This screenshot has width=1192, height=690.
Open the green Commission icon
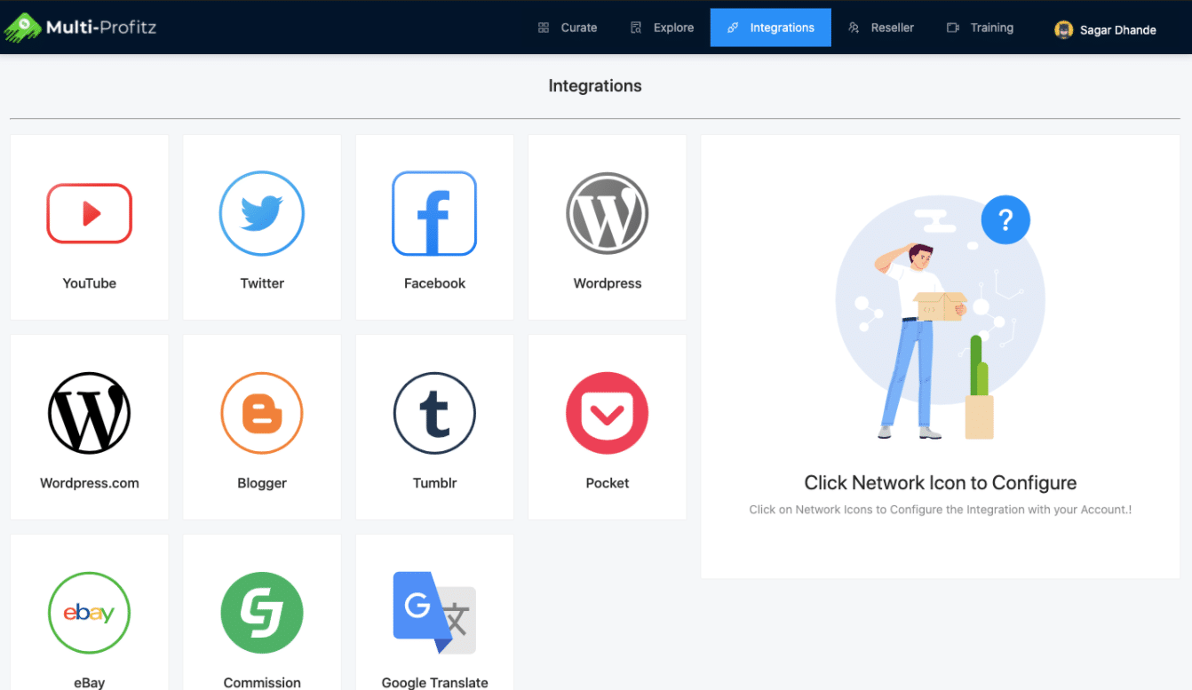pos(262,614)
